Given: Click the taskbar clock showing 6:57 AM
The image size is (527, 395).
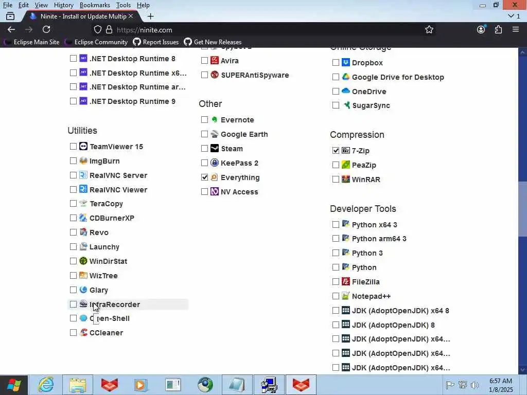Looking at the screenshot, I should (501, 385).
